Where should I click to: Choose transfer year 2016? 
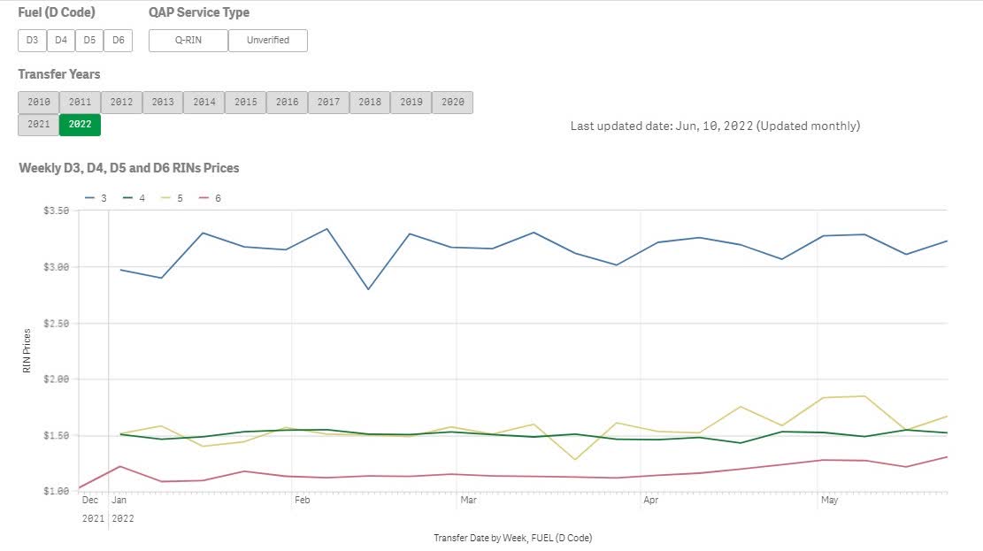click(x=287, y=103)
